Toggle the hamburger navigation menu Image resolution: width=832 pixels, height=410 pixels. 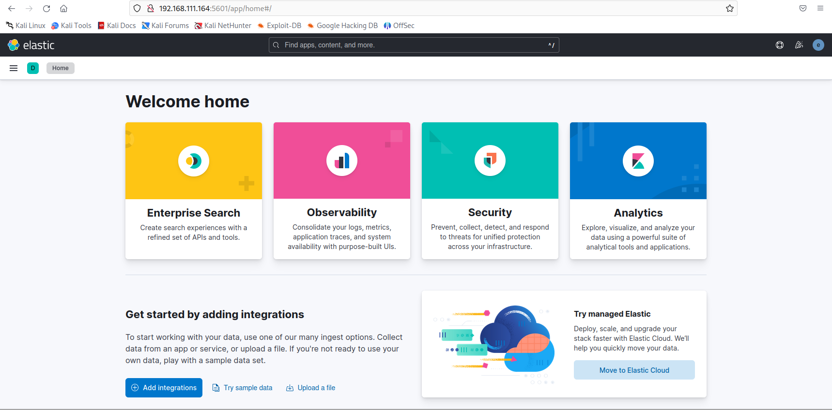(14, 68)
